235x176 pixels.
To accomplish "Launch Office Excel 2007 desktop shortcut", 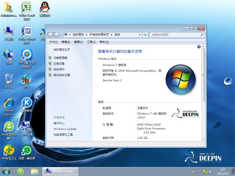I will pyautogui.click(x=27, y=11).
